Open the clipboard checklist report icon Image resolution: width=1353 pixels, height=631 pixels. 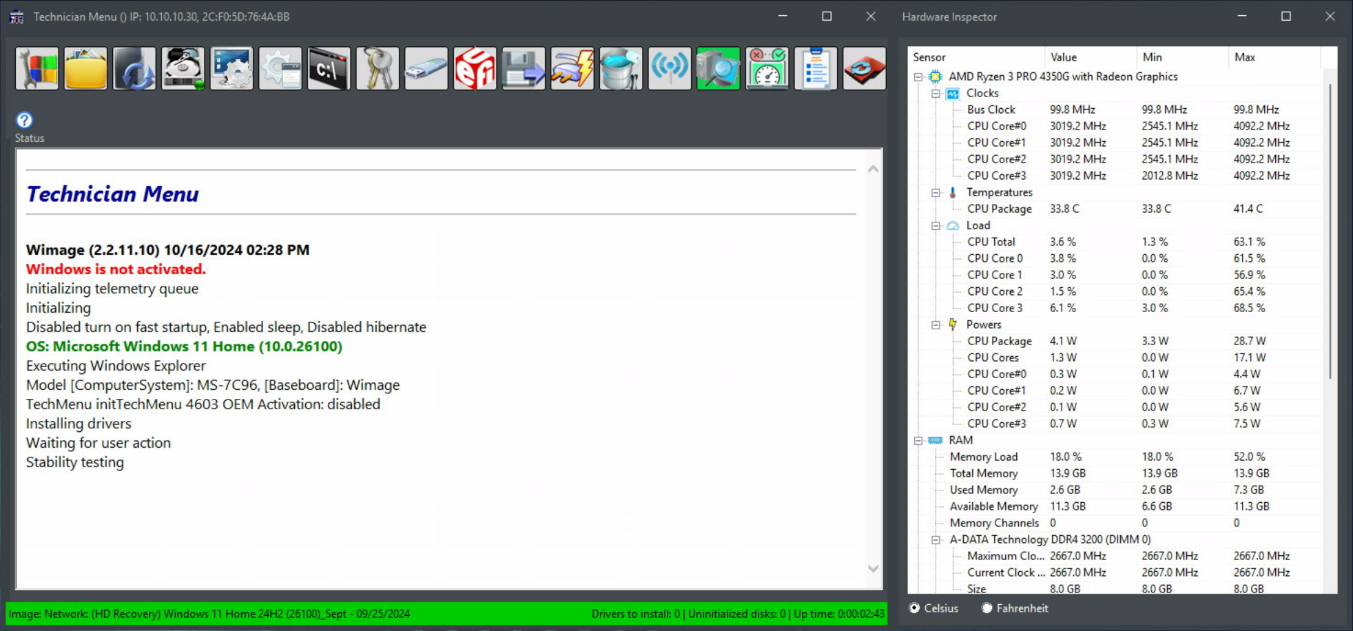click(x=816, y=68)
